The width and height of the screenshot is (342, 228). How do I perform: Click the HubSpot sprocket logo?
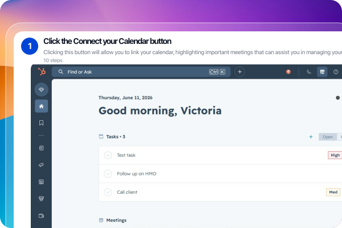coord(42,72)
